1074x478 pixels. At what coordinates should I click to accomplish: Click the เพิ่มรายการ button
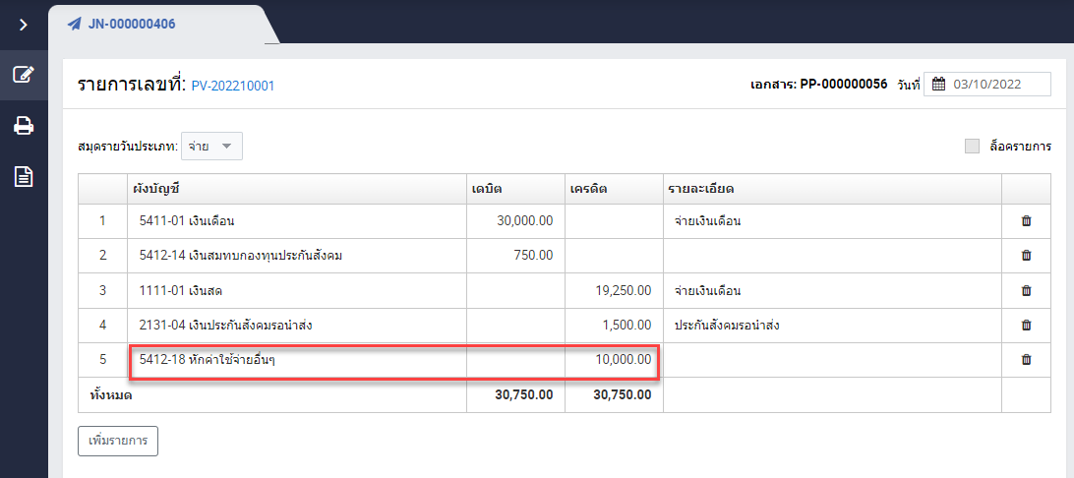(118, 441)
